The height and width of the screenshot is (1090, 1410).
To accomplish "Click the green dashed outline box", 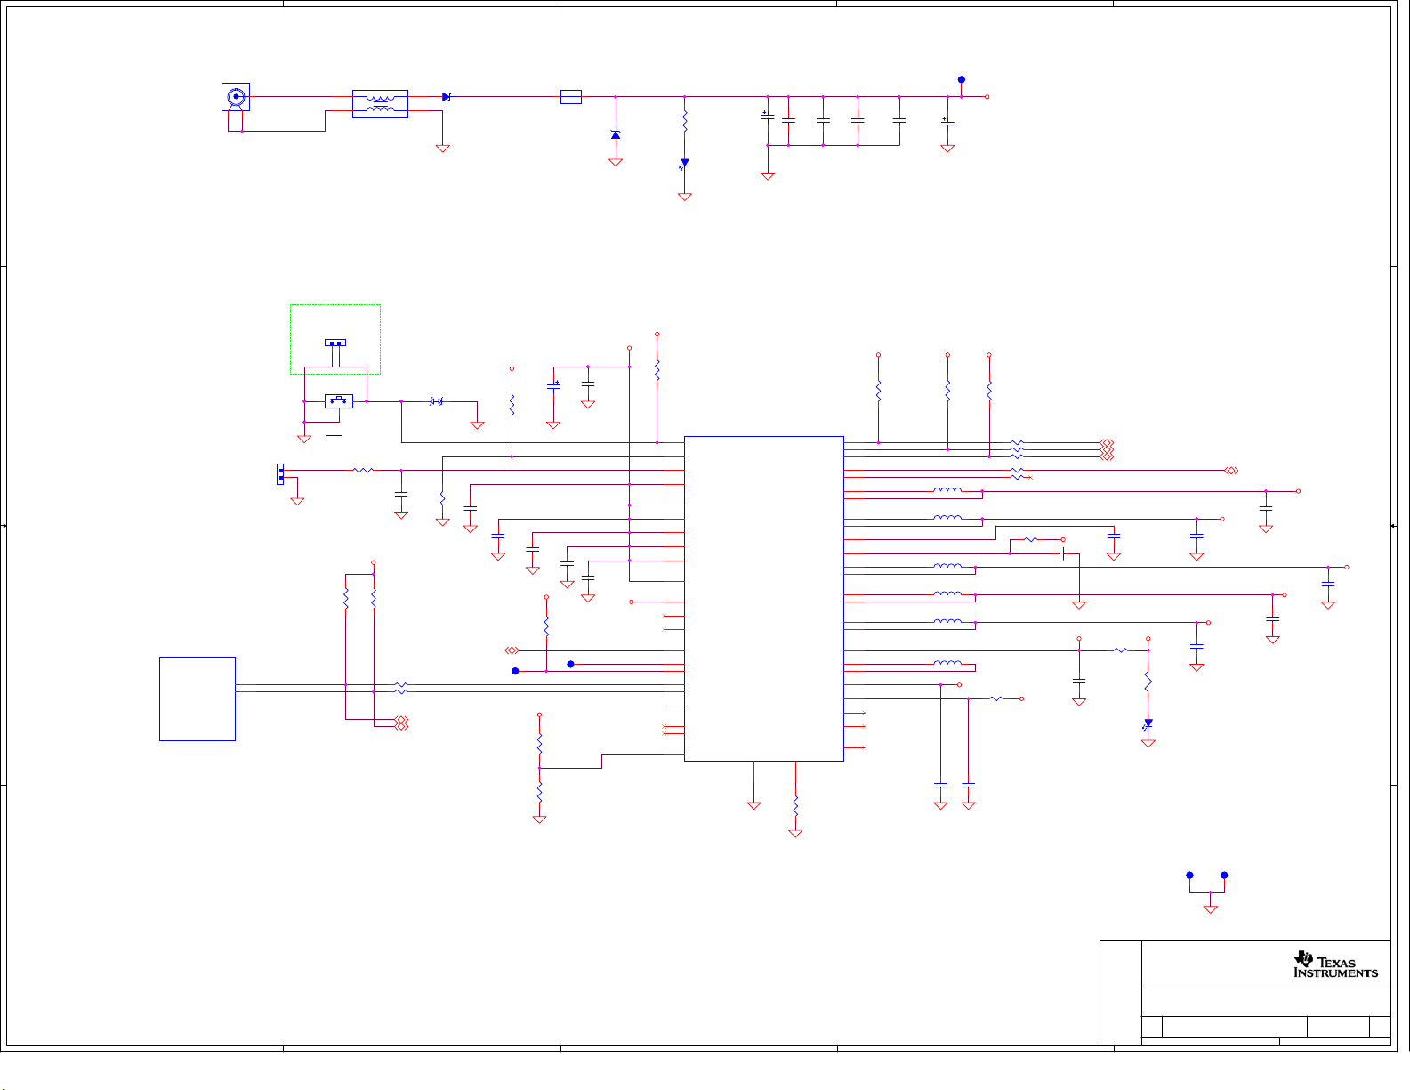I will [335, 339].
